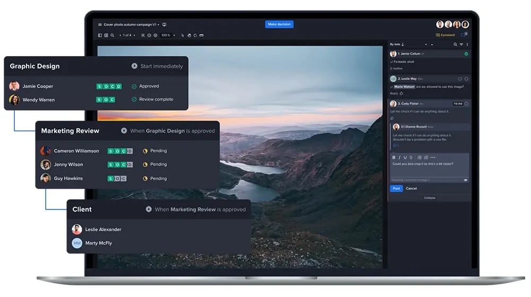531x297 pixels.
Task: Expand the 100% zoom level dropdown
Action: click(x=173, y=36)
